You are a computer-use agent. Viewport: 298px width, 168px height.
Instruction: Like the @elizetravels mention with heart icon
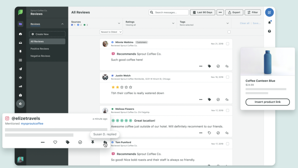click(x=55, y=142)
